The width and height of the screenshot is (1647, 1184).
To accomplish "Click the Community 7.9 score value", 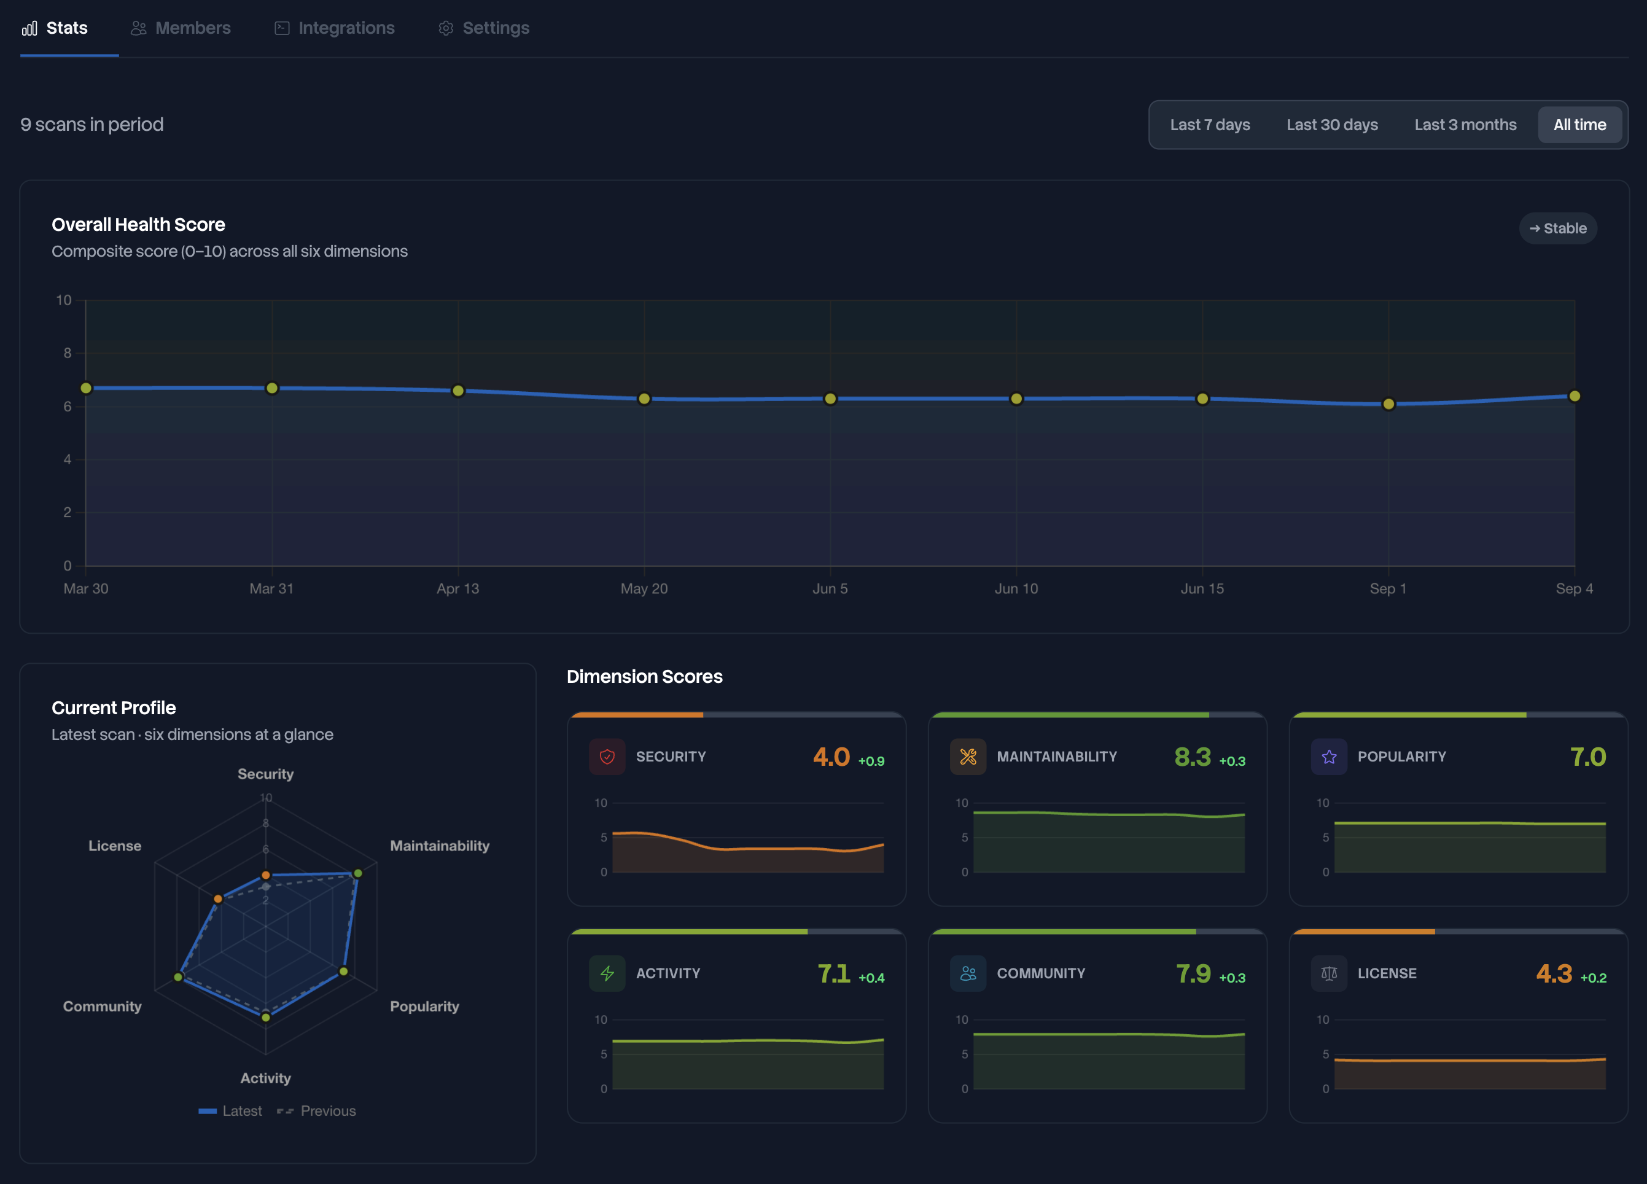I will [x=1193, y=973].
